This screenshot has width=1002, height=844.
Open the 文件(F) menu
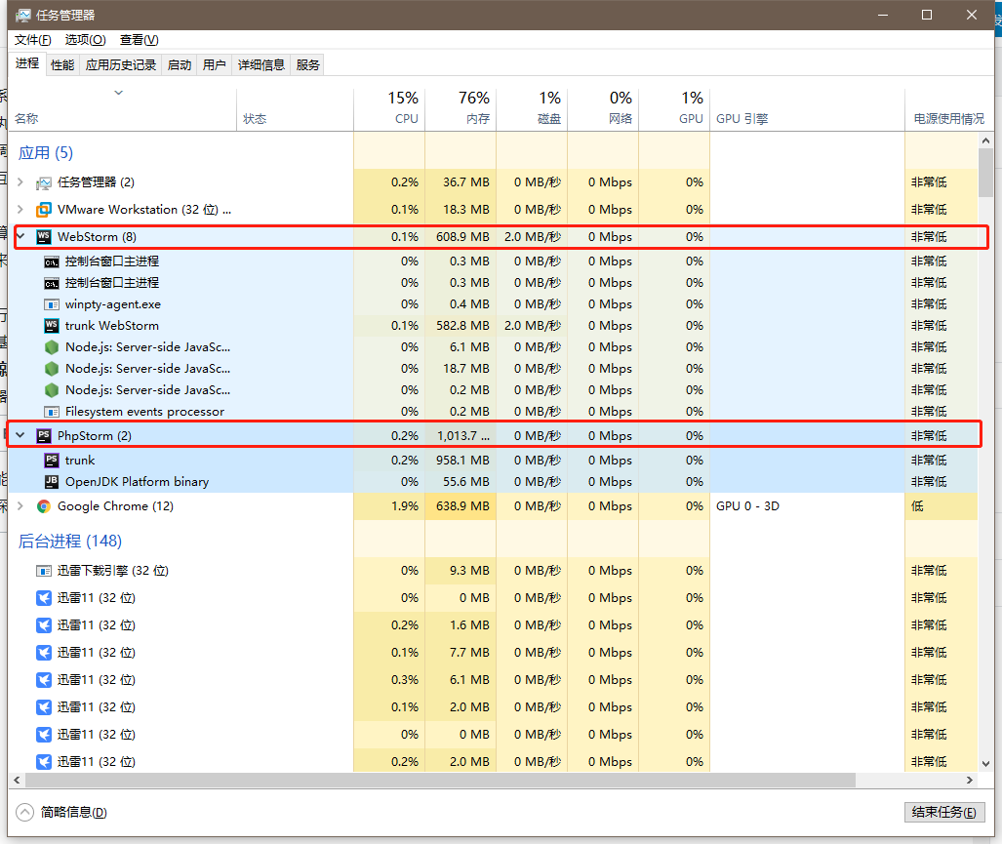[x=33, y=40]
